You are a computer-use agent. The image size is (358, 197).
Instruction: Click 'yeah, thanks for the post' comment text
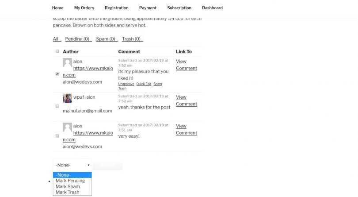tap(144, 107)
